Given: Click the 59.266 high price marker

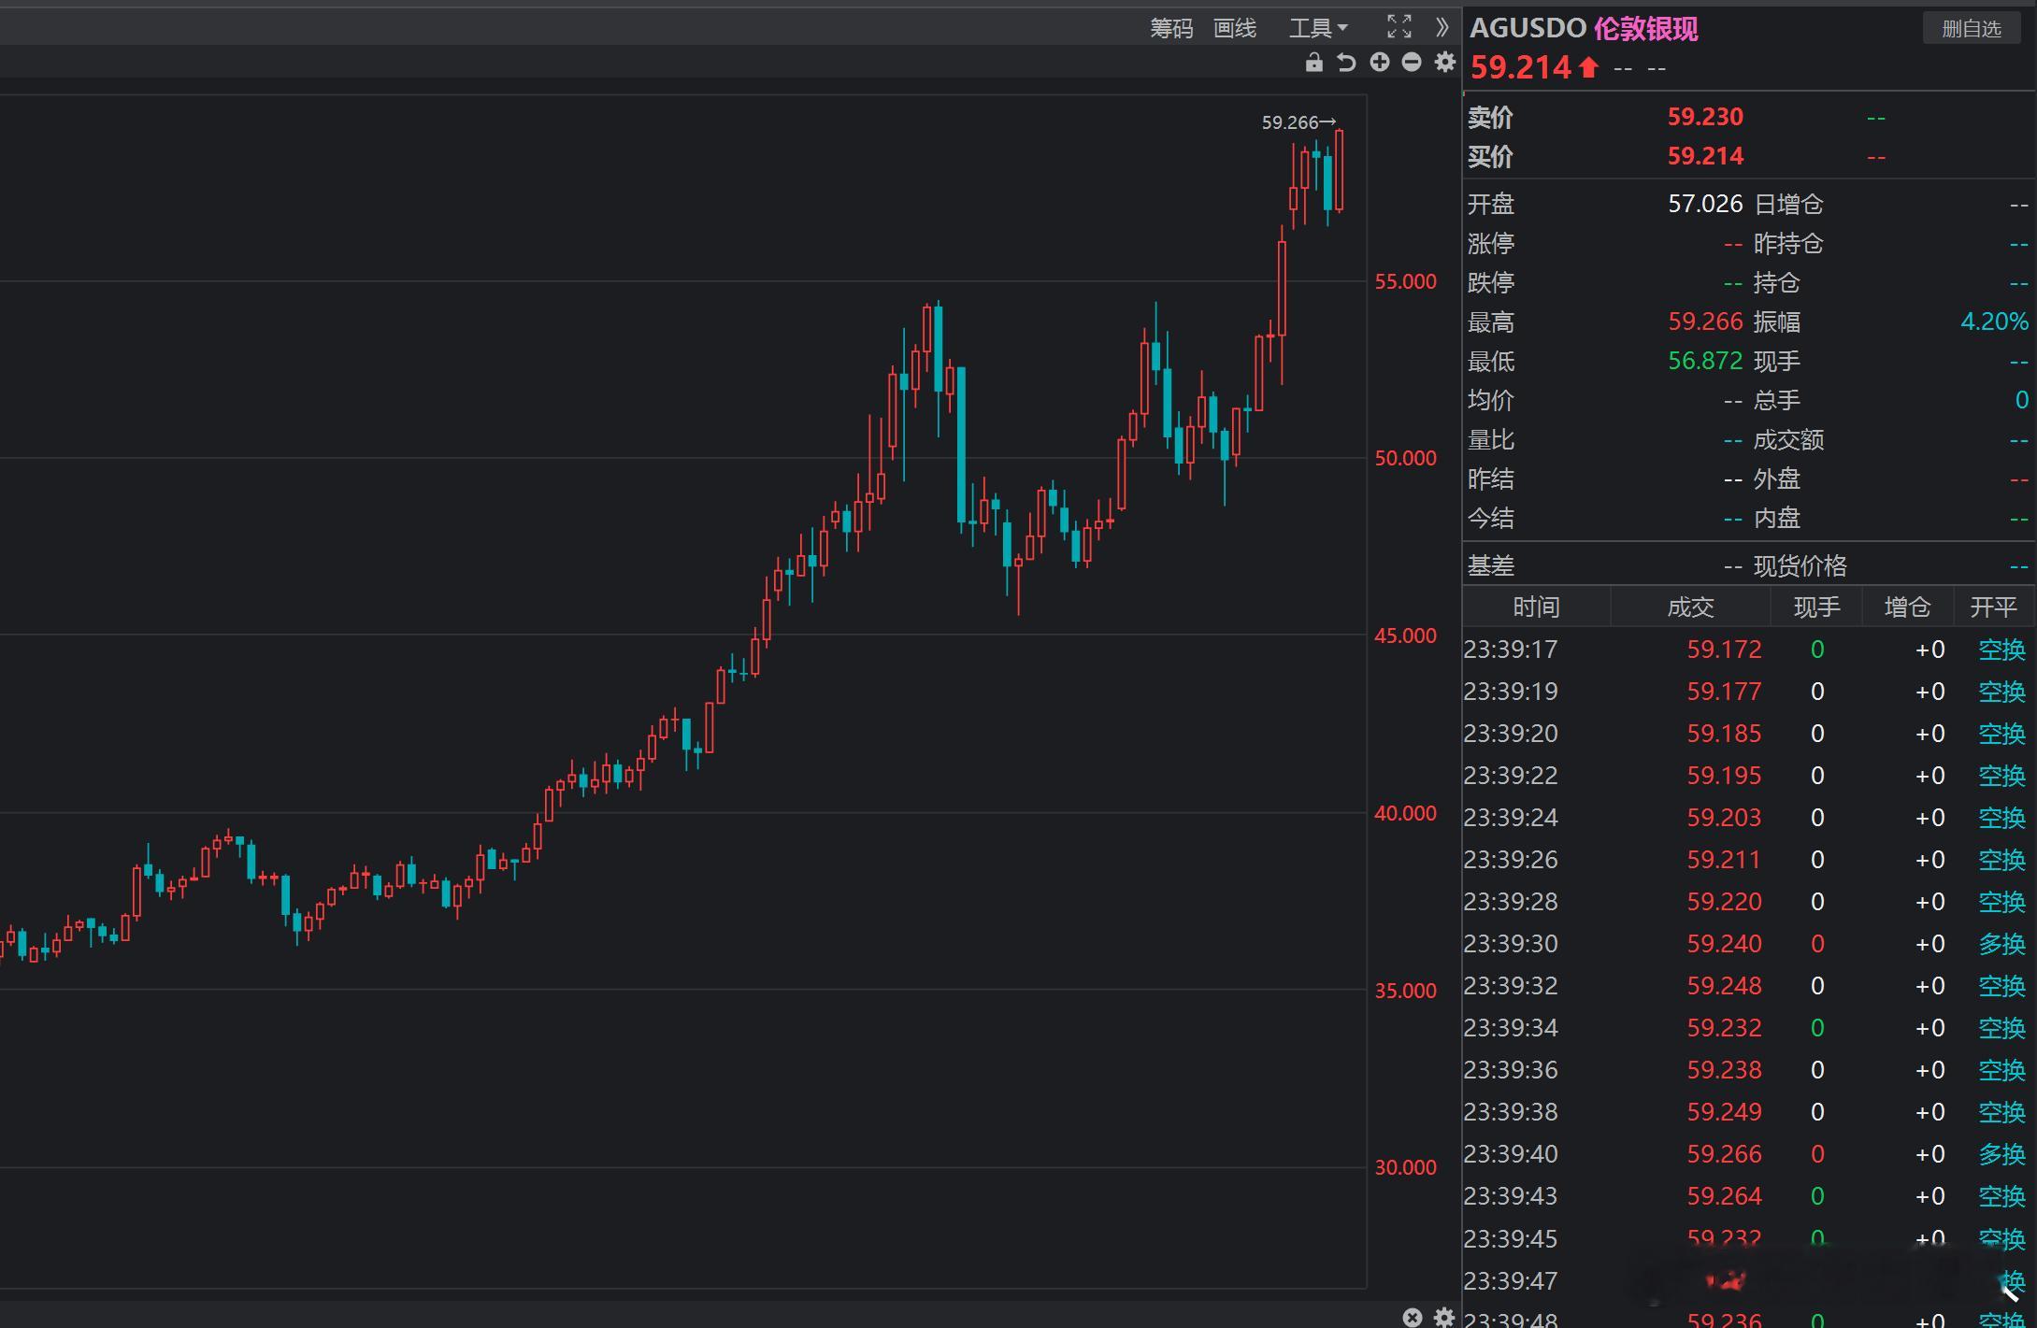Looking at the screenshot, I should [x=1298, y=122].
